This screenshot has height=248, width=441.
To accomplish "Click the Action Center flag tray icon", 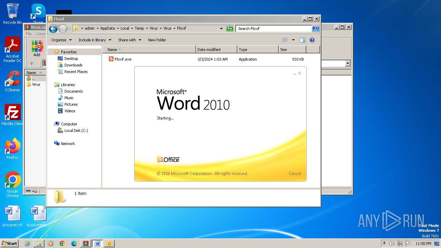I will [x=408, y=244].
